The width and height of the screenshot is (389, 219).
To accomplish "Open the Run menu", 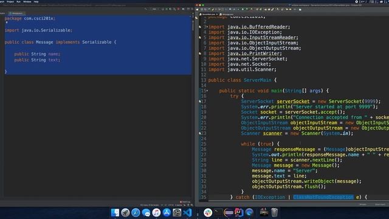I will (18, 1).
